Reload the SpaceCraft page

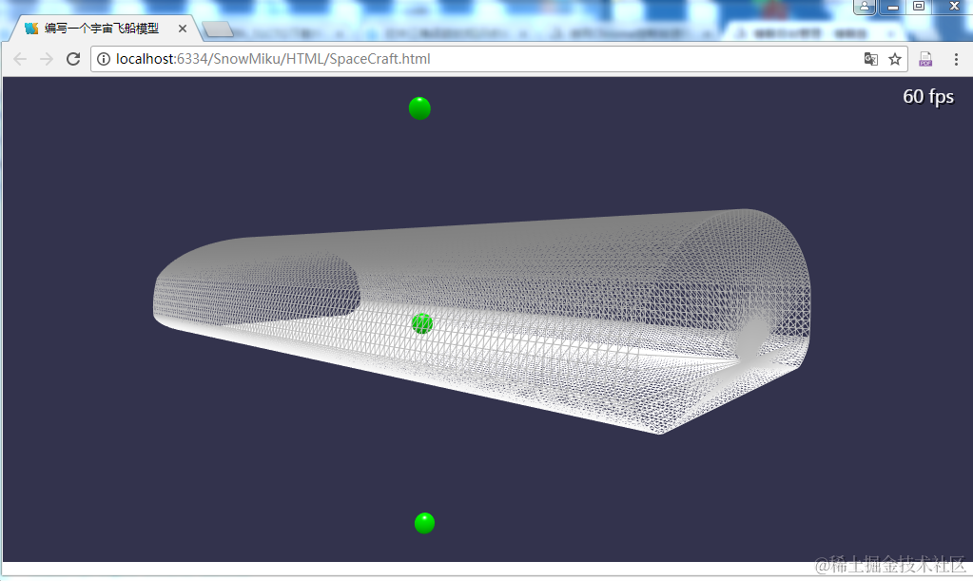tap(73, 59)
